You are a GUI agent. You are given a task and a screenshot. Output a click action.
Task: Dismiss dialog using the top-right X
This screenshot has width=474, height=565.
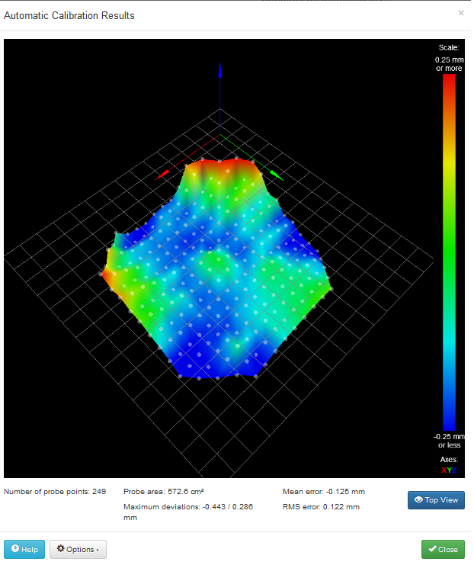[x=460, y=13]
